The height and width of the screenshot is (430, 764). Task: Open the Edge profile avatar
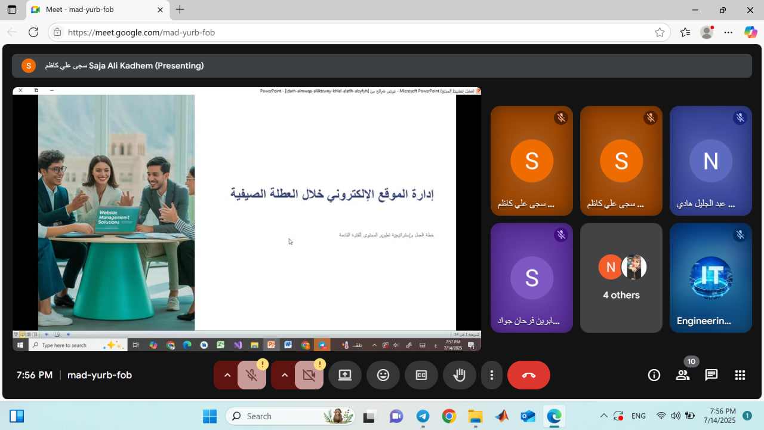pyautogui.click(x=707, y=32)
